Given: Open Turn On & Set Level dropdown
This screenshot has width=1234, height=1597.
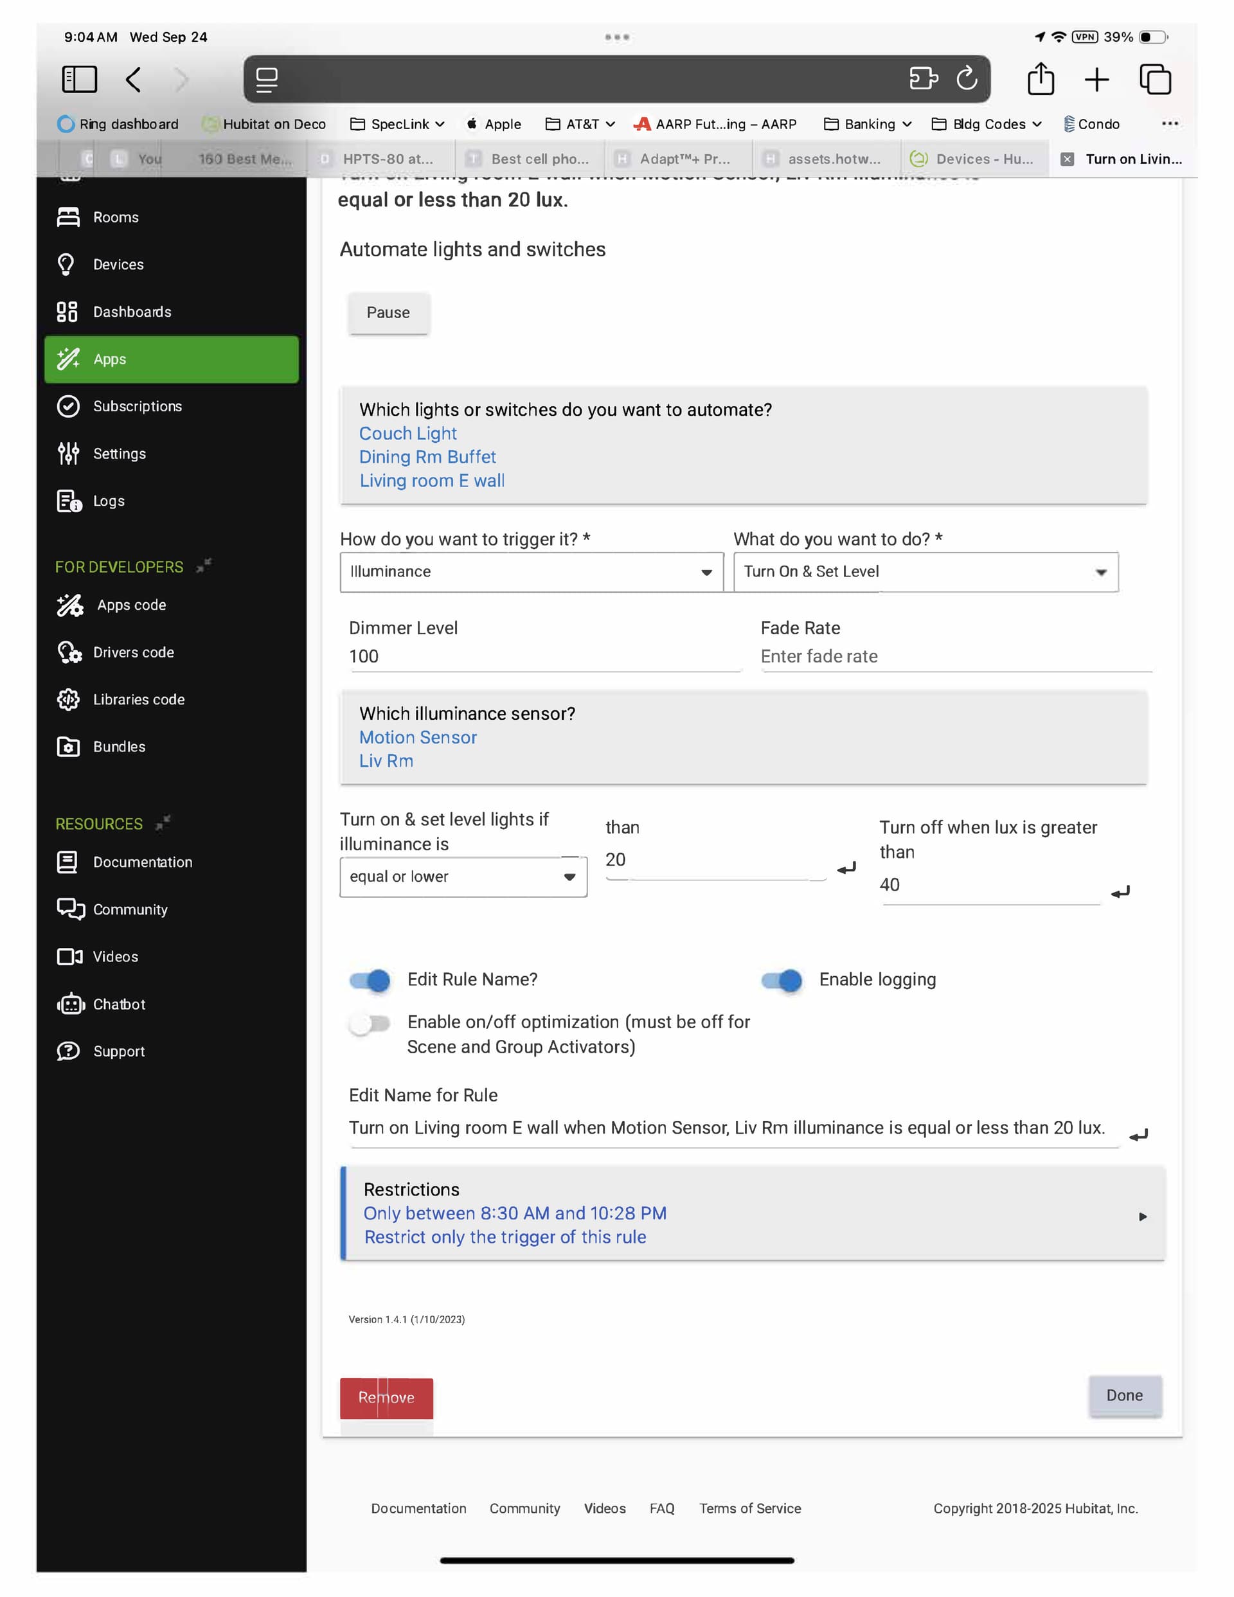Looking at the screenshot, I should click(x=925, y=572).
